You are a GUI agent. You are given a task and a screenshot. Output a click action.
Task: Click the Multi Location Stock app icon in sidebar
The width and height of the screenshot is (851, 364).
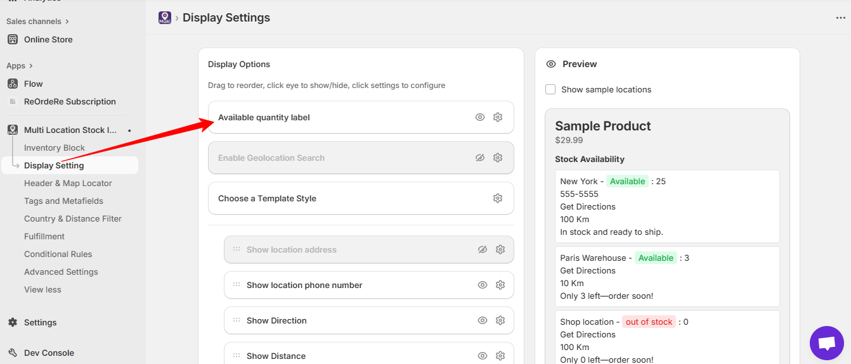(13, 130)
